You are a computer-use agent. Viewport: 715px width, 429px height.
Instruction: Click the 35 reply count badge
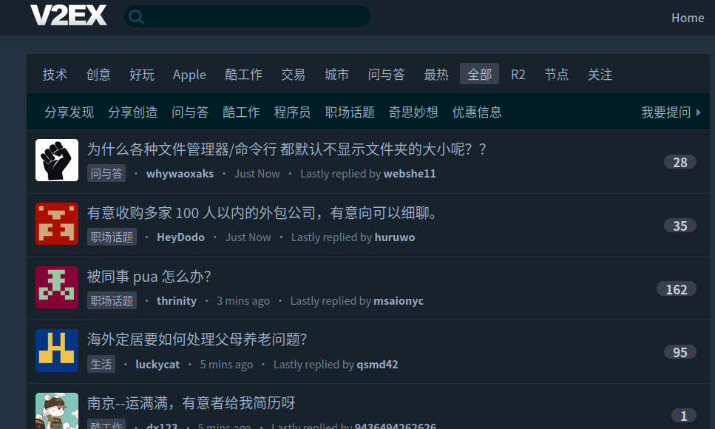680,226
